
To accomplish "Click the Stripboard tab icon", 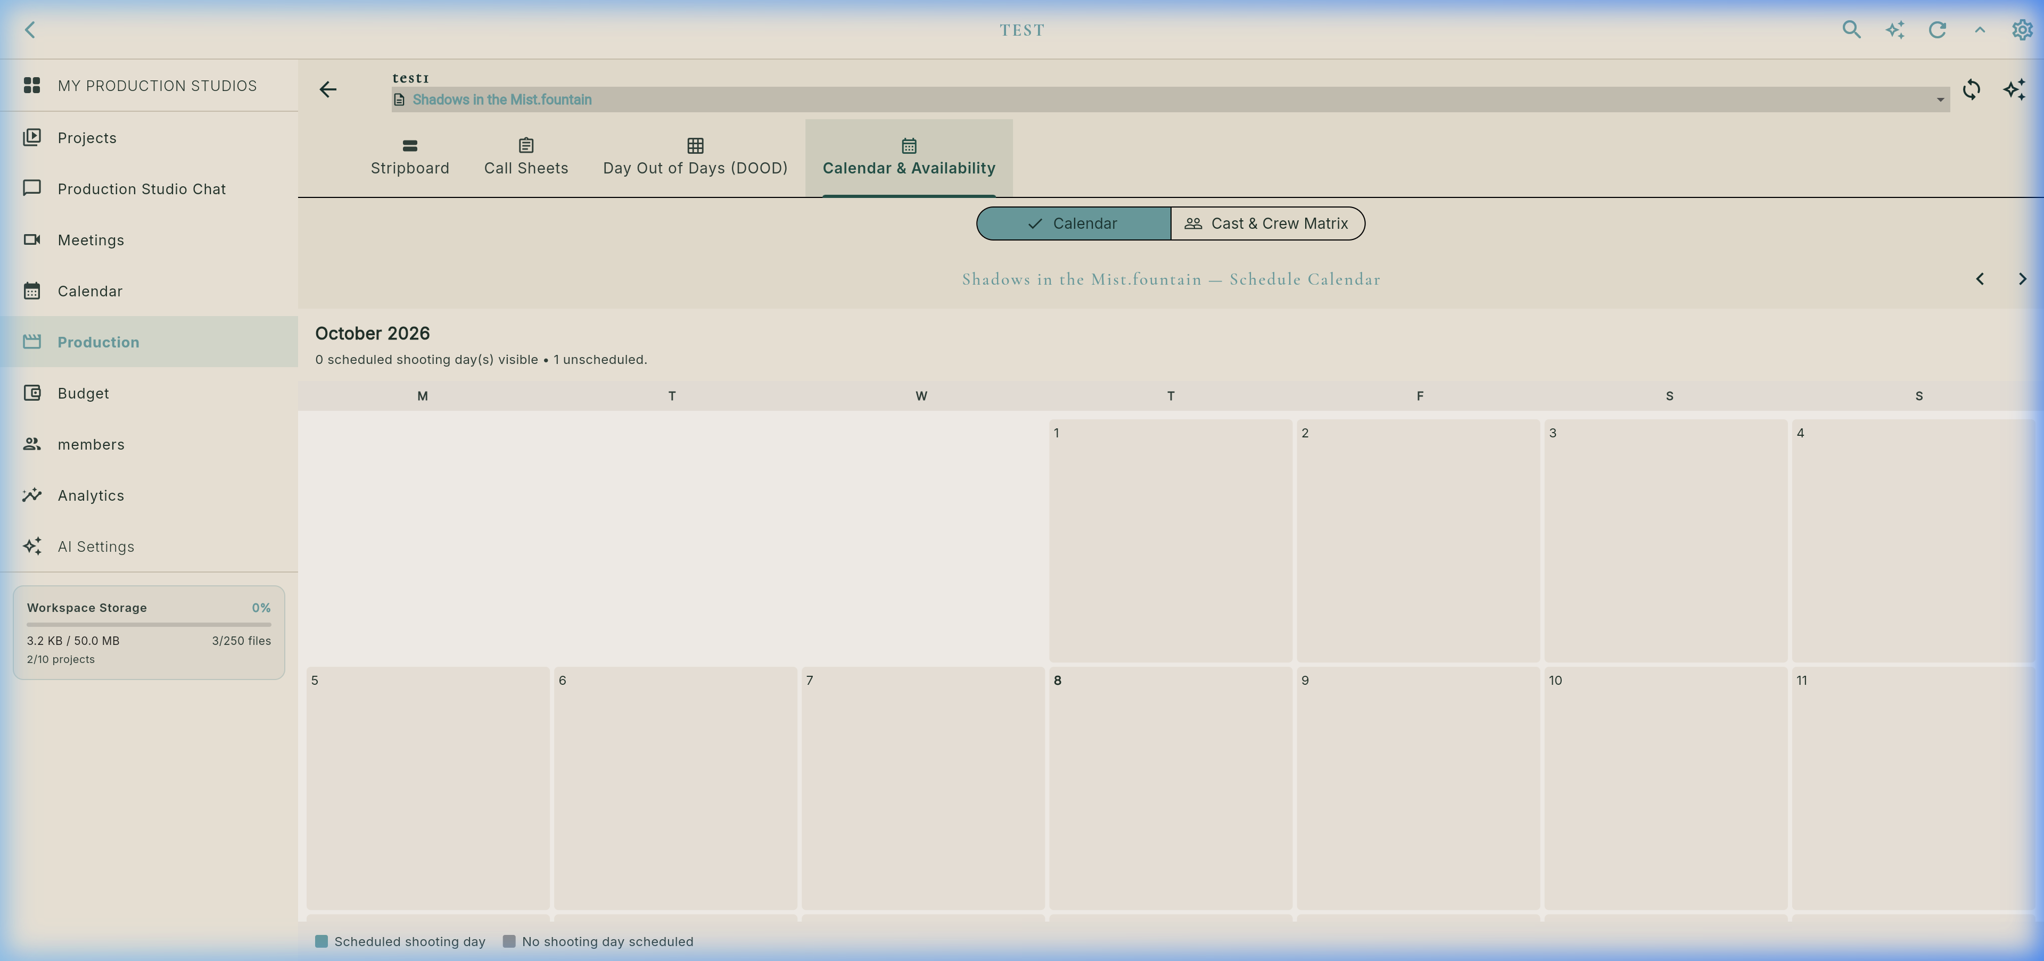I will pos(409,146).
